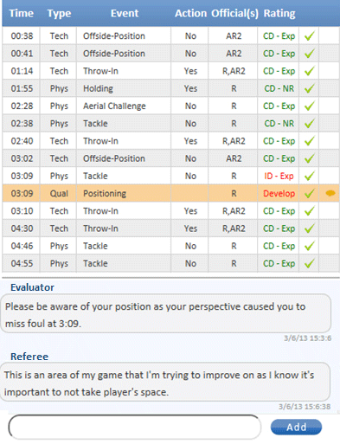Click the ID - Exp rating for the 03:09 Tackle
Screen dimensions: 340x444
[279, 176]
